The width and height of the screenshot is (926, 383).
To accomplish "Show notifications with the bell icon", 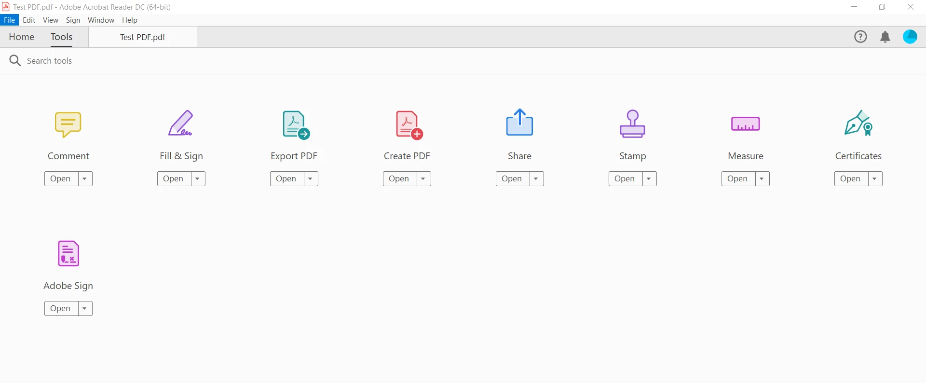I will [x=885, y=37].
